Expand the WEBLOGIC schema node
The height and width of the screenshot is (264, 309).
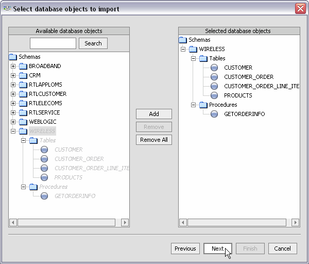(13, 122)
